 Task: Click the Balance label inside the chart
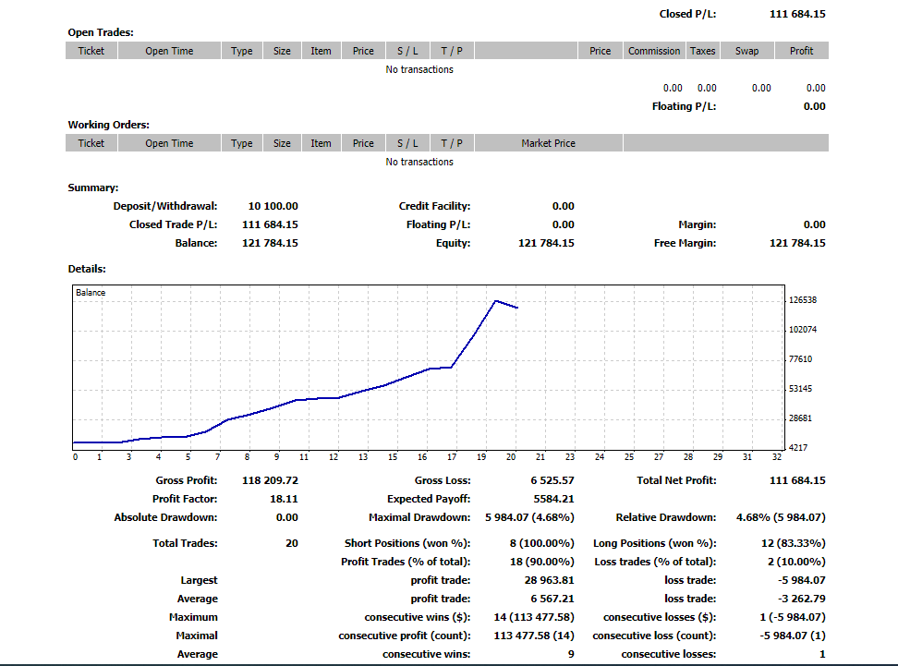coord(91,293)
